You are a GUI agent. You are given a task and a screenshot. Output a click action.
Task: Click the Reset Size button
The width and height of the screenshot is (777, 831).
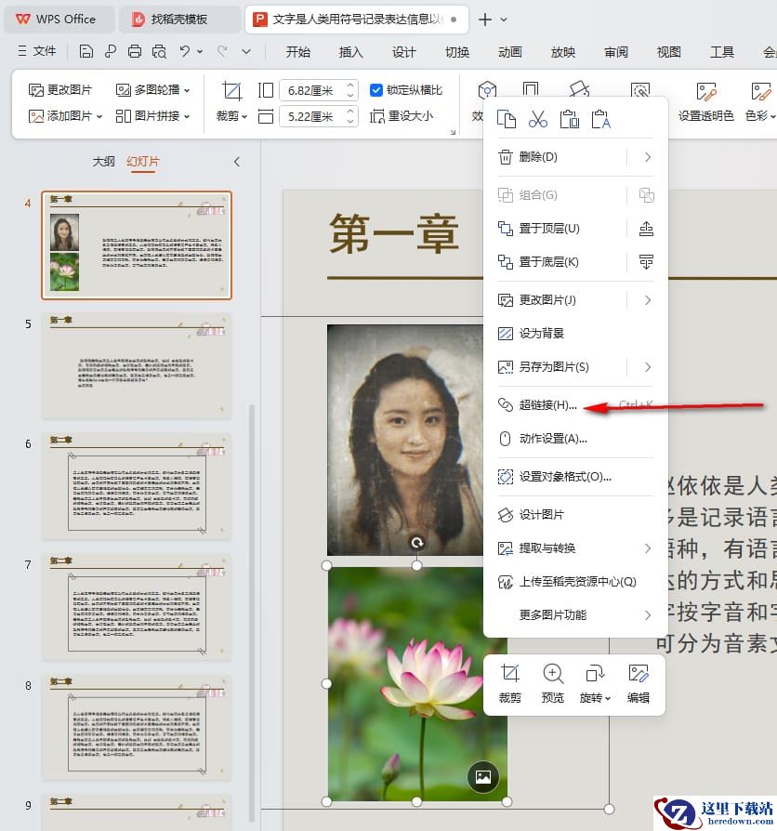coord(402,116)
